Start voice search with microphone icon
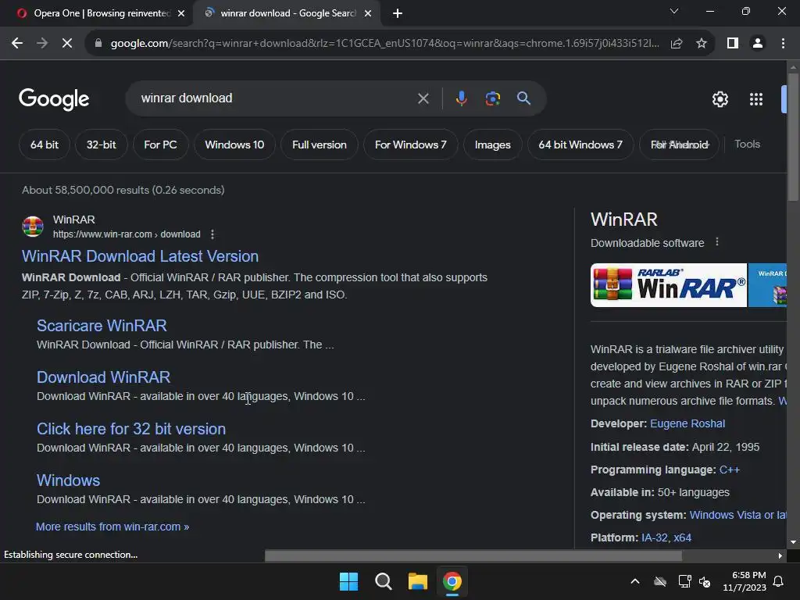The height and width of the screenshot is (600, 800). (x=461, y=98)
